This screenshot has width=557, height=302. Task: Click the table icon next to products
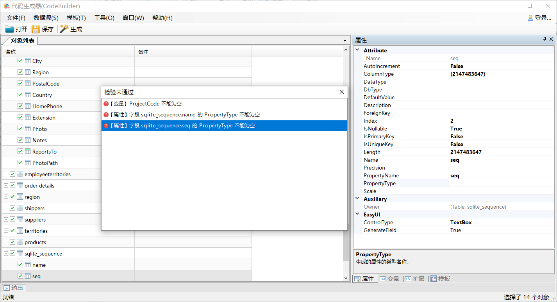point(20,242)
